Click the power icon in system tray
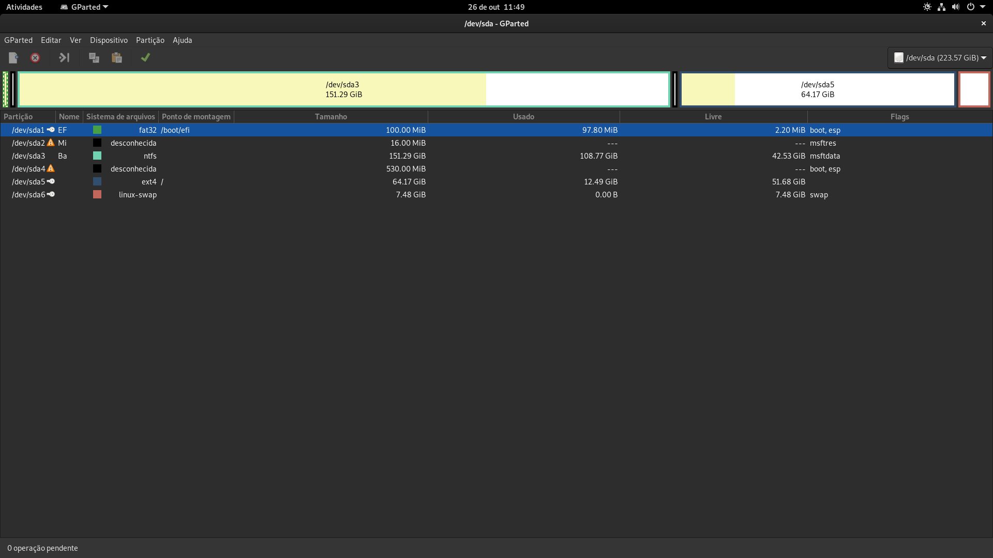993x558 pixels. click(x=971, y=7)
